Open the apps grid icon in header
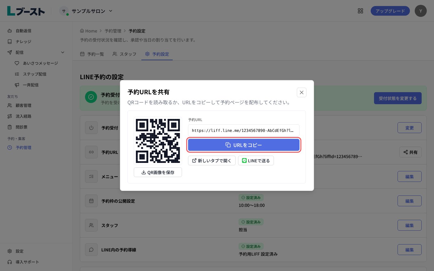This screenshot has width=434, height=271. click(360, 11)
